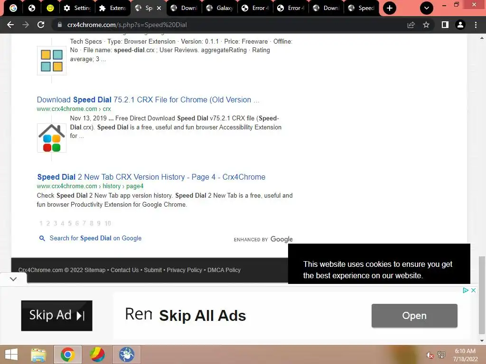
Task: Click Search for Speed Dial on Google
Action: [x=95, y=238]
